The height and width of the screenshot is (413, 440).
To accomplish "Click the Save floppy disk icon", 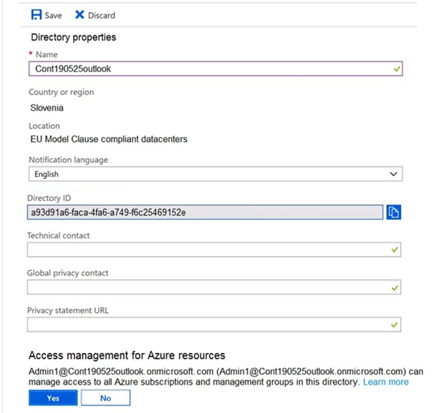I will click(x=36, y=15).
